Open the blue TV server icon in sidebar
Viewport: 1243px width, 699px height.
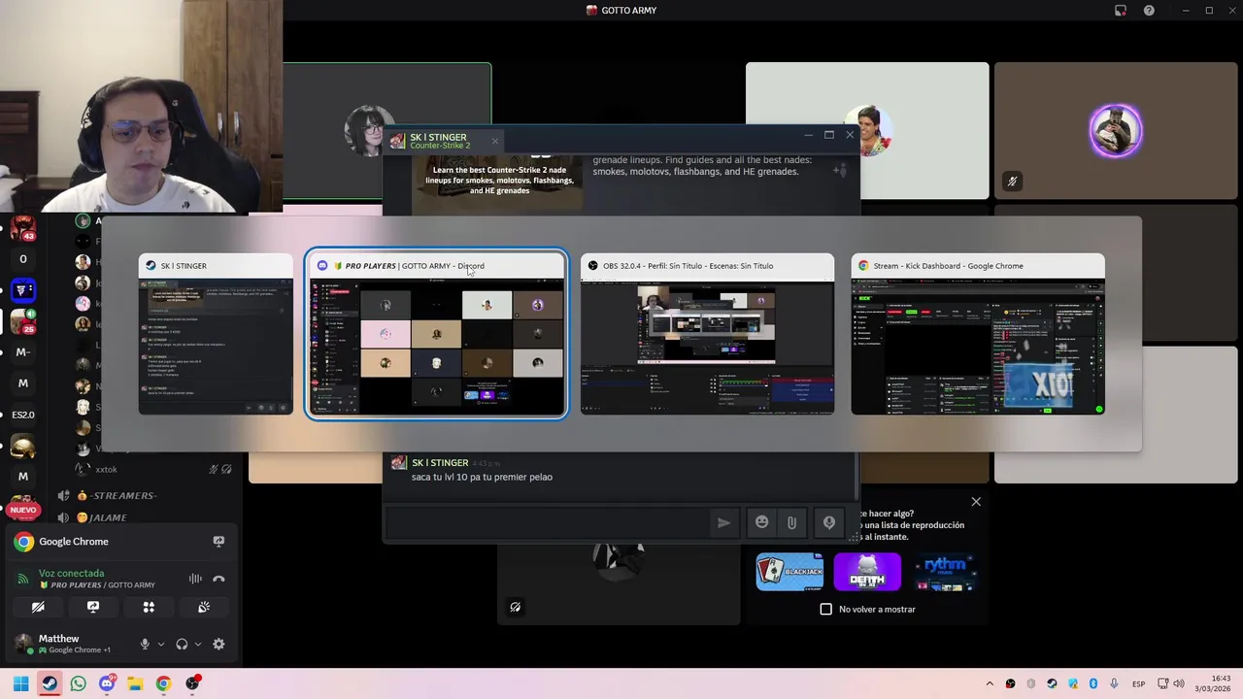[x=22, y=290]
